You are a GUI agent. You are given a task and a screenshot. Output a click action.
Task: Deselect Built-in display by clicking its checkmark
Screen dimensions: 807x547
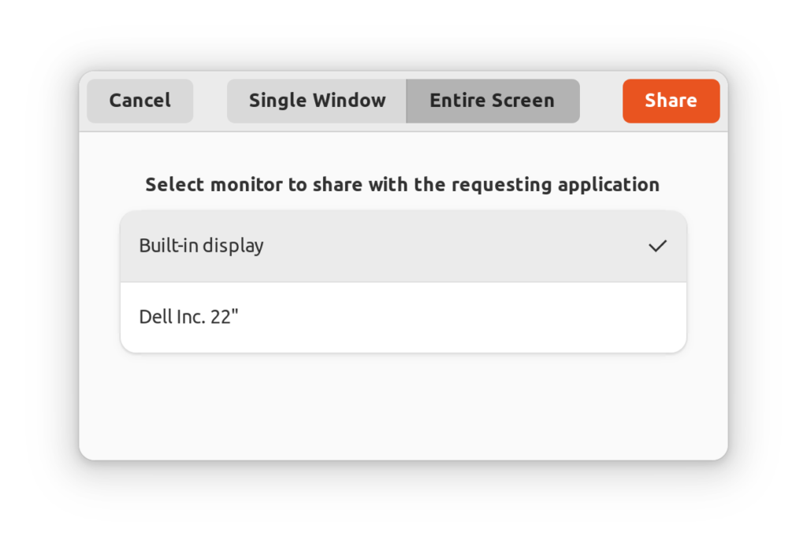(x=657, y=246)
